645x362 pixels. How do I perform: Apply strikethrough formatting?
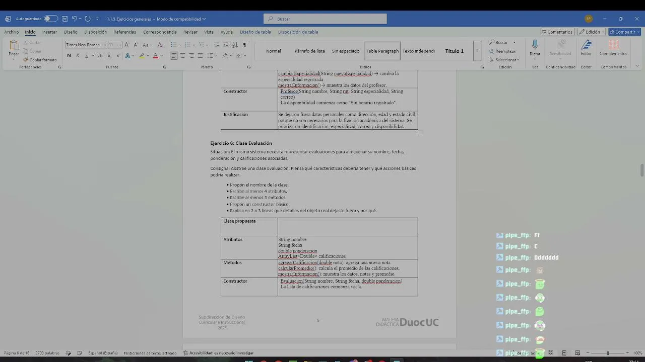point(100,56)
